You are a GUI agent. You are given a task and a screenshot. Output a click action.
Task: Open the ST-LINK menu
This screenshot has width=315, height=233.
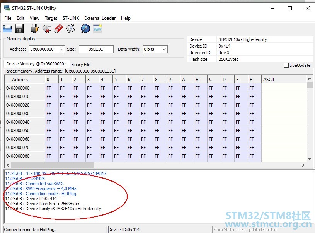(71, 18)
